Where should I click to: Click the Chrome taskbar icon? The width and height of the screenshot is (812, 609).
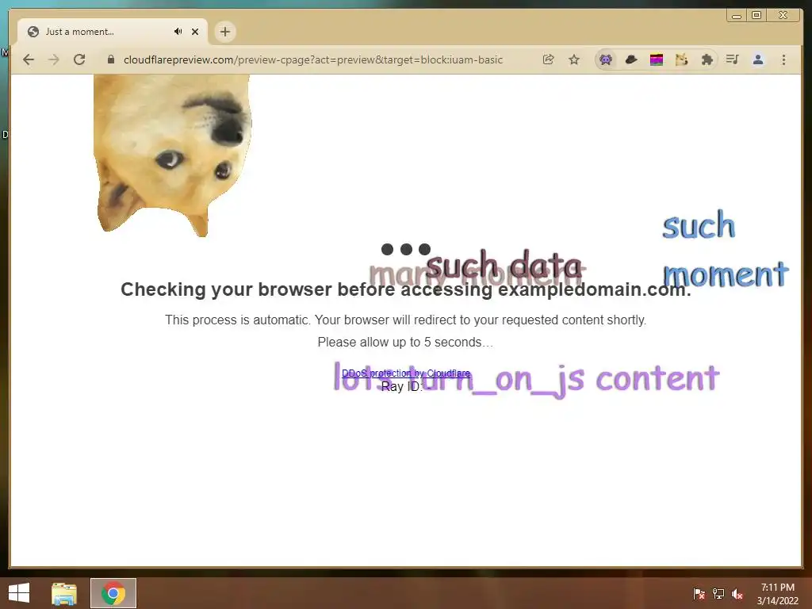[x=113, y=593]
